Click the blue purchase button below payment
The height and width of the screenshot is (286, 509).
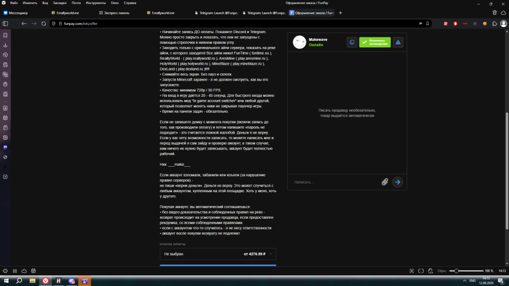pos(218,265)
